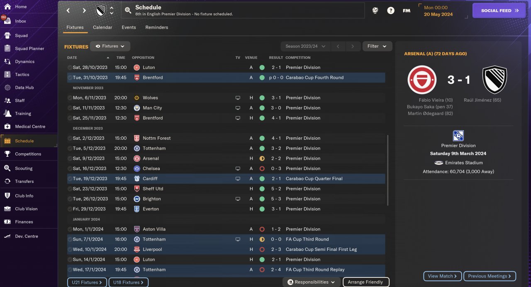The height and width of the screenshot is (287, 531).
Task: Toggle the marker on the Cardiff quarter final row
Action: coord(70,179)
